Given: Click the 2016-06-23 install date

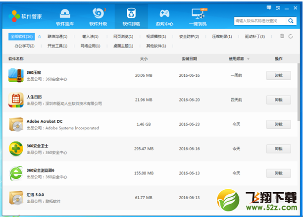Looking at the screenshot, I should (x=189, y=124).
